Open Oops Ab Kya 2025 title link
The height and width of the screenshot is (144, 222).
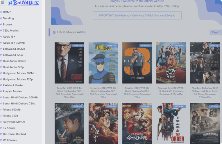click(171, 91)
